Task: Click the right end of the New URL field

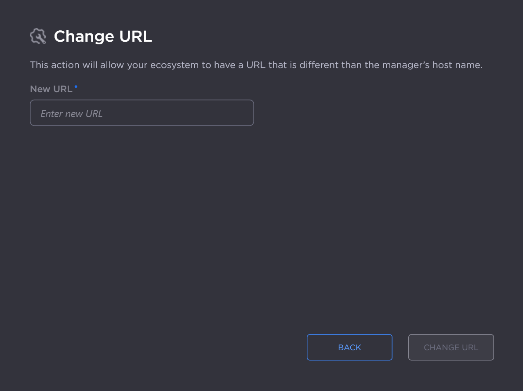Action: (x=244, y=113)
